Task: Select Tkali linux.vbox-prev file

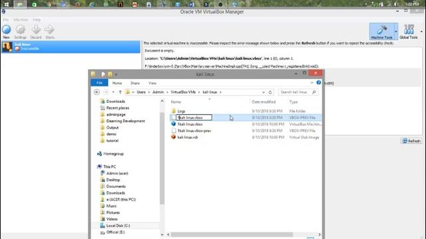Action: 194,131
